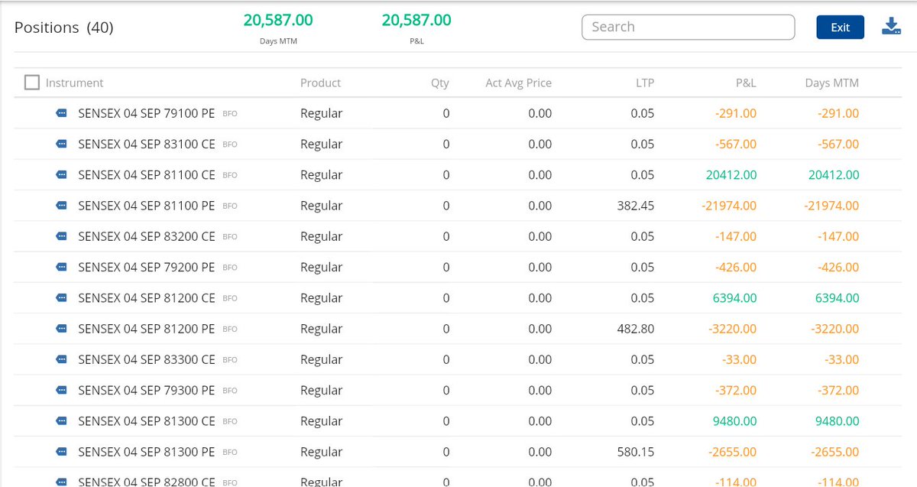
Task: Click the icon beside SENSEX 04 SEP 81200 PE
Action: [x=62, y=329]
